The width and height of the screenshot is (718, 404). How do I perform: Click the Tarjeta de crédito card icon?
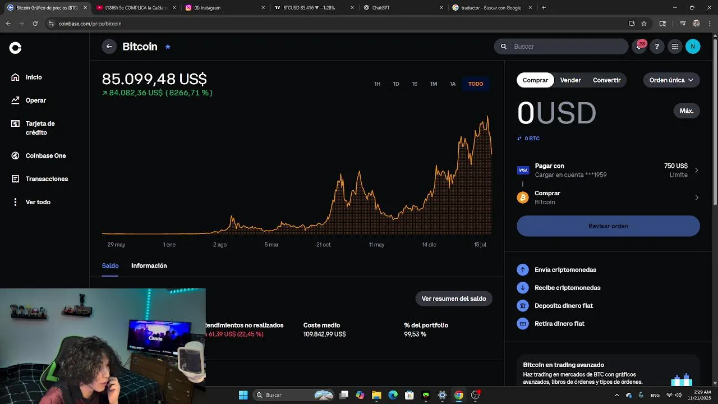15,123
